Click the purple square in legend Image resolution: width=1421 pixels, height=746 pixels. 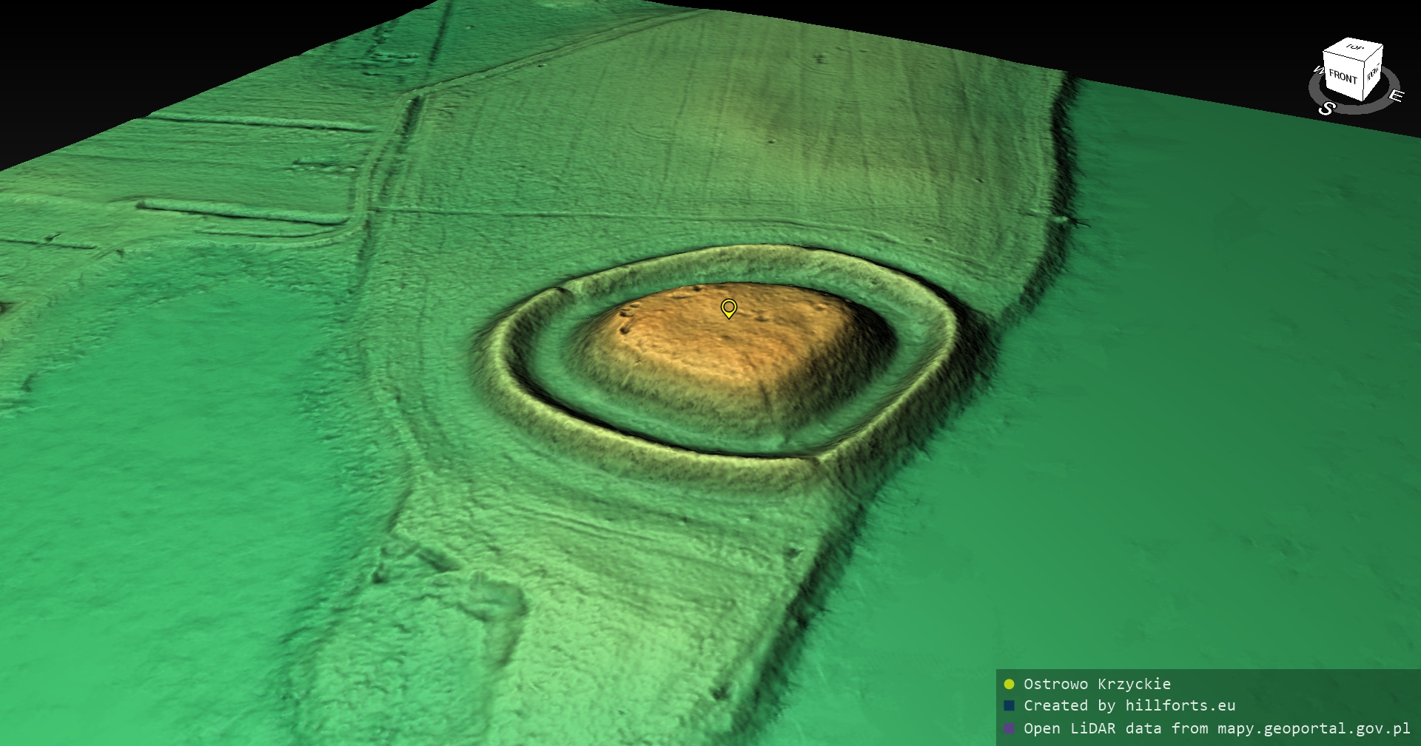point(1009,728)
